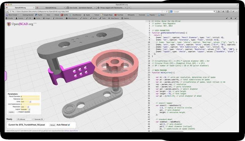Reload the page using the refresh icon
245x141 pixels.
(x=167, y=11)
